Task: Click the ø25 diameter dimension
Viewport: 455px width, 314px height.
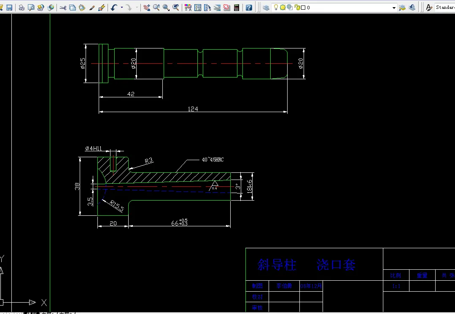Action: (82, 63)
